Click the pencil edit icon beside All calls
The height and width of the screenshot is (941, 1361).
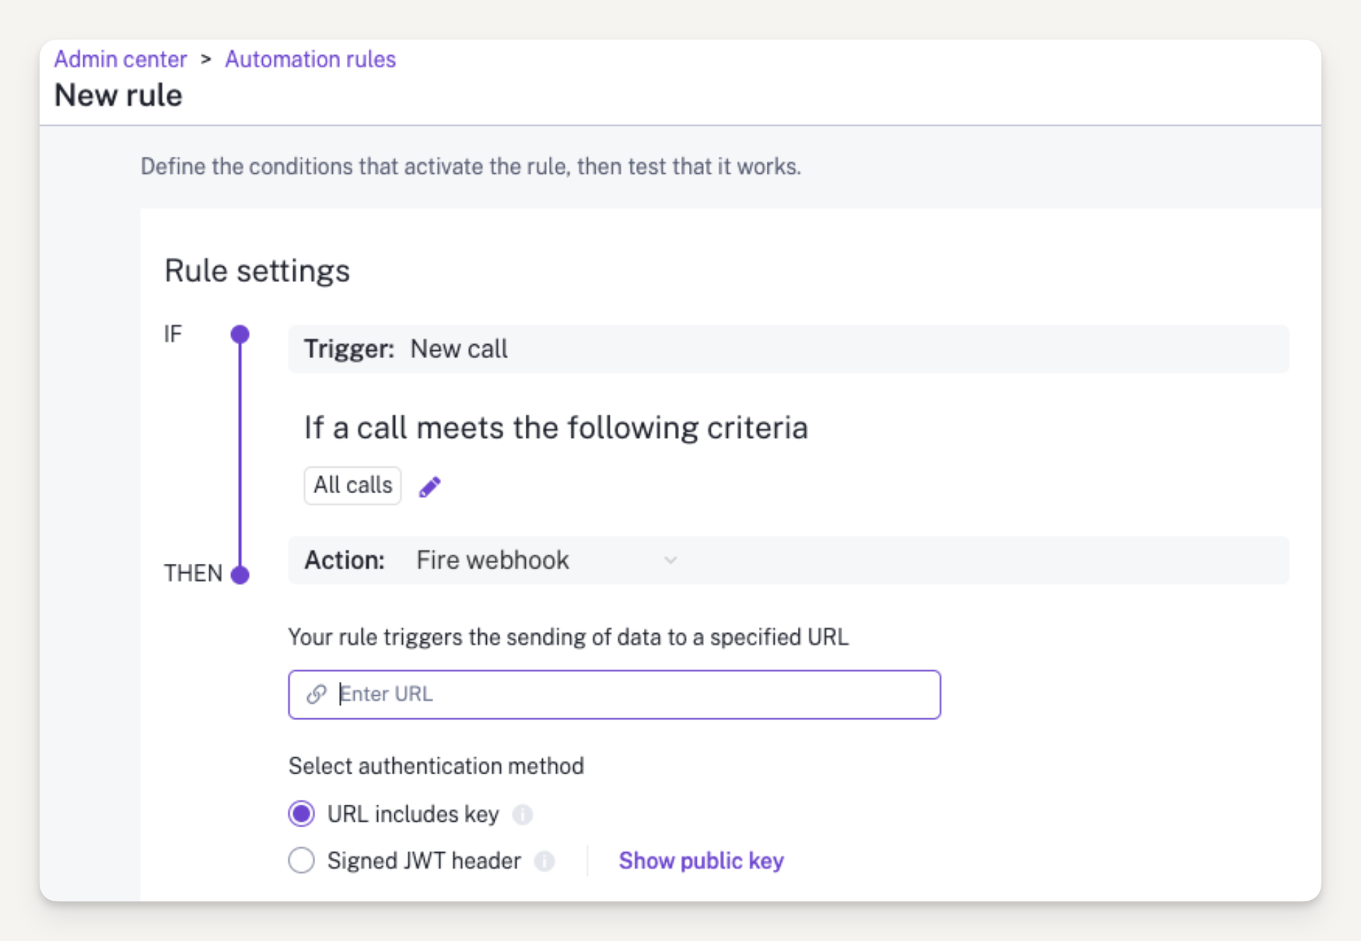click(430, 487)
